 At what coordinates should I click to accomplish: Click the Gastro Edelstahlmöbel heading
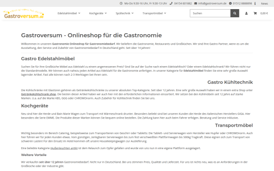[48, 59]
